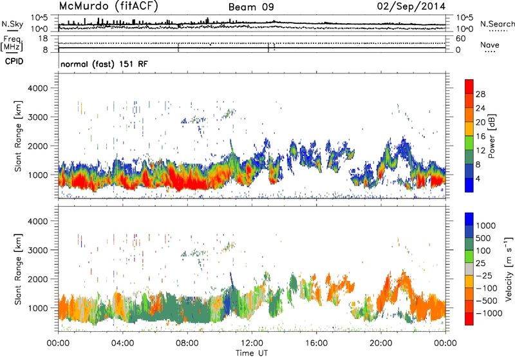Click the 'normal (fast) 151 RF' text
The image size is (515, 357).
coord(104,64)
